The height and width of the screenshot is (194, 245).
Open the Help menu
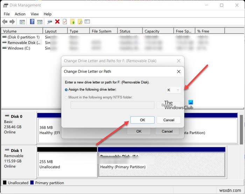pyautogui.click(x=48, y=14)
